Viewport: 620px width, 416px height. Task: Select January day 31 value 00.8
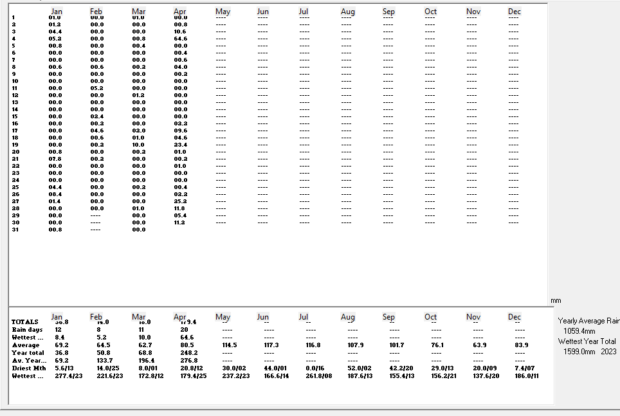click(x=55, y=230)
